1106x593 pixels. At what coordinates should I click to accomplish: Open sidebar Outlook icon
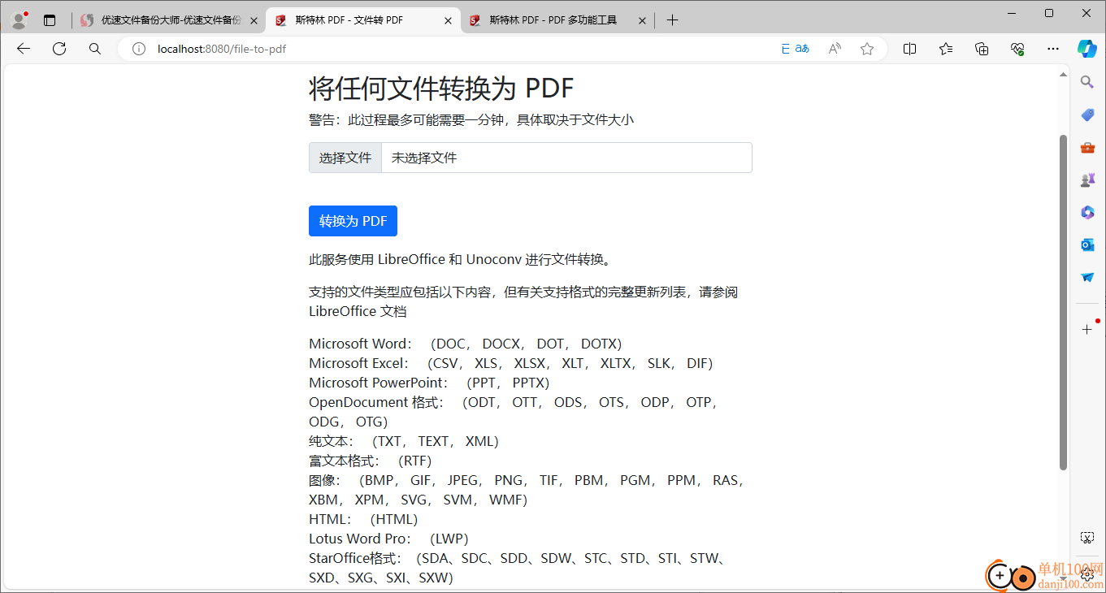click(x=1087, y=245)
